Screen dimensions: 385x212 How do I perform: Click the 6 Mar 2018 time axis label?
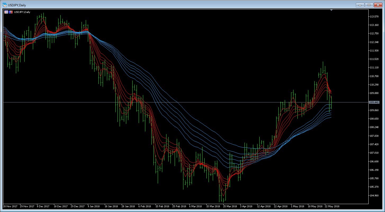pyautogui.click(x=196, y=206)
